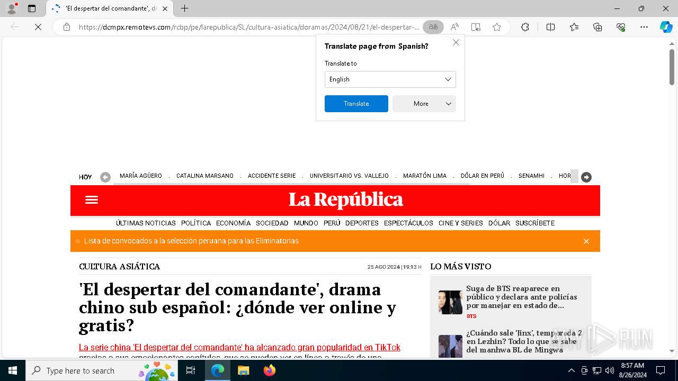
Task: Open Browser essentials icon
Action: coord(621,27)
